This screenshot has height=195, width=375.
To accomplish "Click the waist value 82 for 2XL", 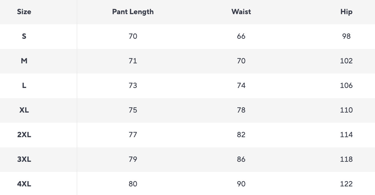I will [241, 135].
